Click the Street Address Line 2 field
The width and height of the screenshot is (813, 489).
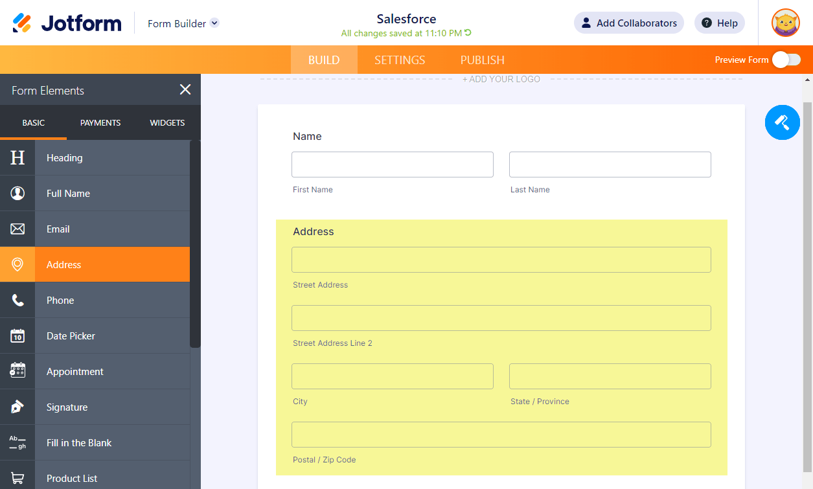pyautogui.click(x=501, y=318)
